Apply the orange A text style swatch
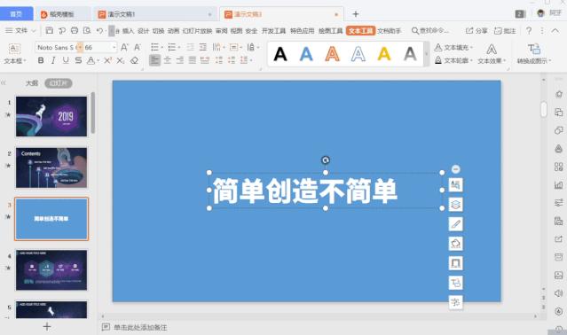The height and width of the screenshot is (335, 567). pyautogui.click(x=332, y=54)
